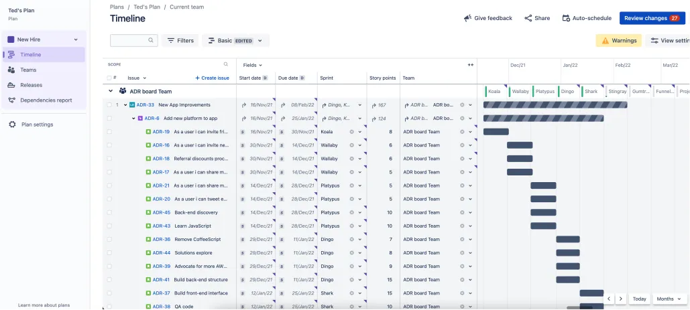Click the scope search magnifier icon
Viewport: 690px width, 310px height.
(x=226, y=64)
